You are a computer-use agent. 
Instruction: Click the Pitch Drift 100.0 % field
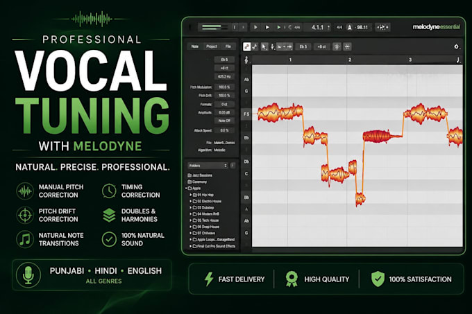(x=224, y=95)
